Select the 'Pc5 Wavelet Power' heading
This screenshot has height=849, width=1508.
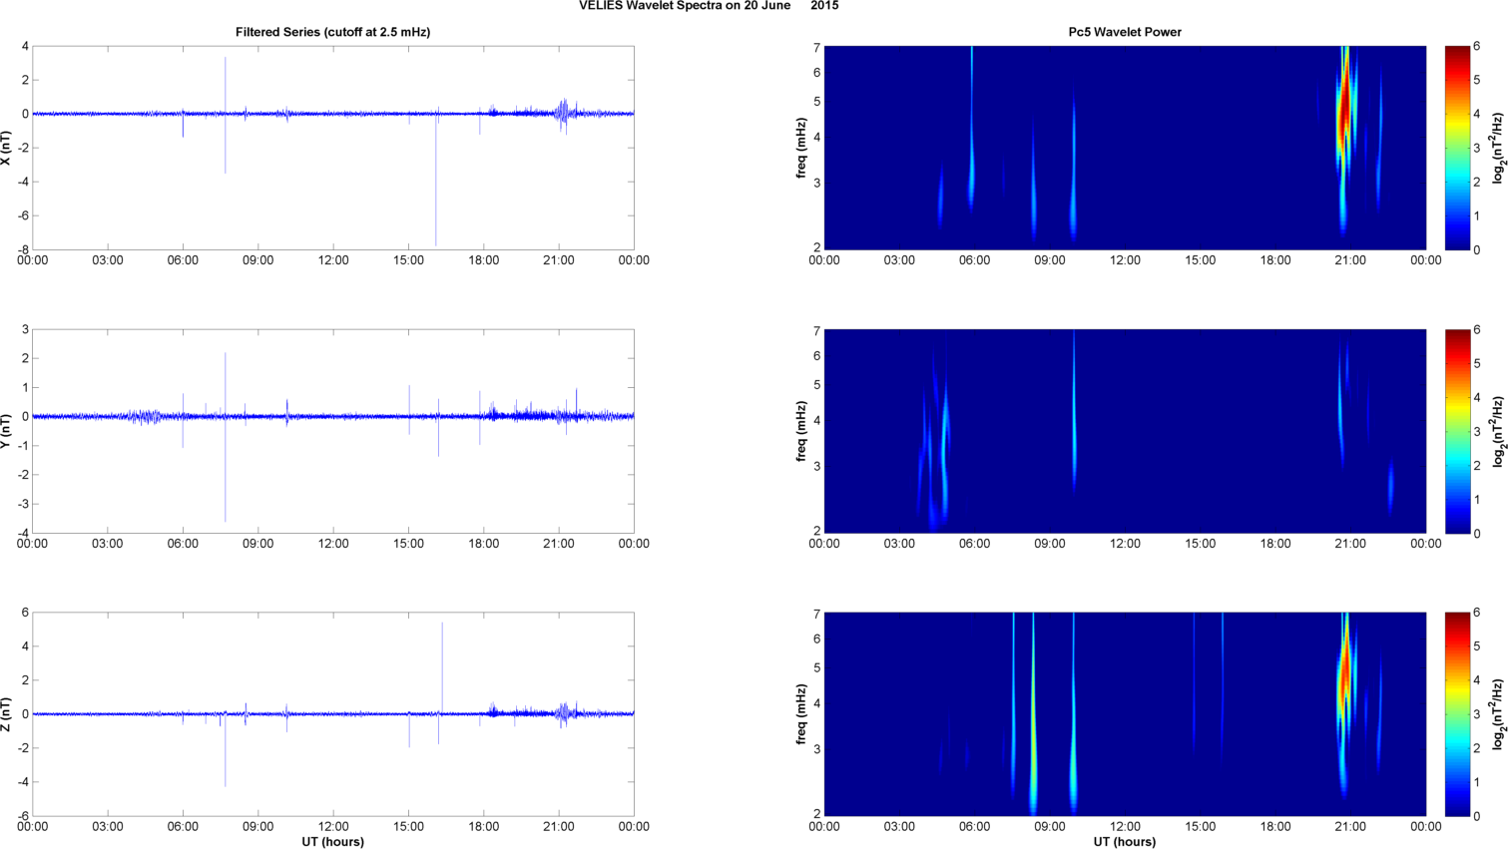(1125, 32)
